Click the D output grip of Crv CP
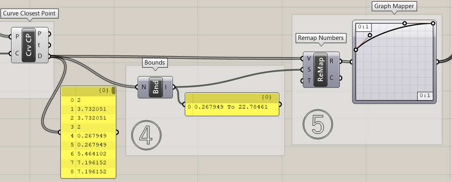Image resolution: width=452 pixels, height=182 pixels. pos(49,56)
